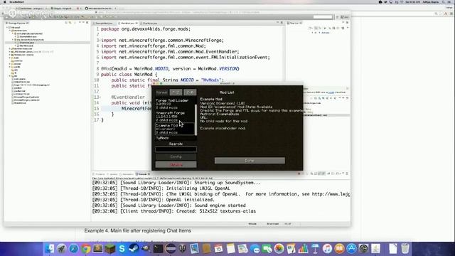Select the Console tab

[x=143, y=174]
